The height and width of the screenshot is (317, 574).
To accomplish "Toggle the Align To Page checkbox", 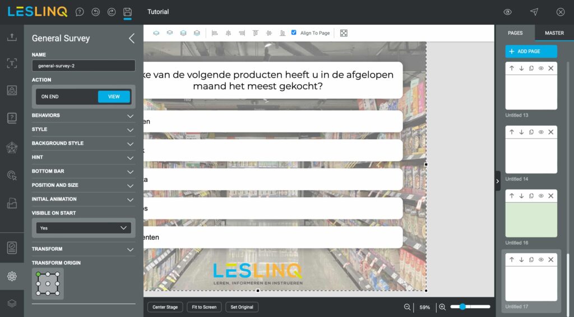I will pyautogui.click(x=294, y=33).
